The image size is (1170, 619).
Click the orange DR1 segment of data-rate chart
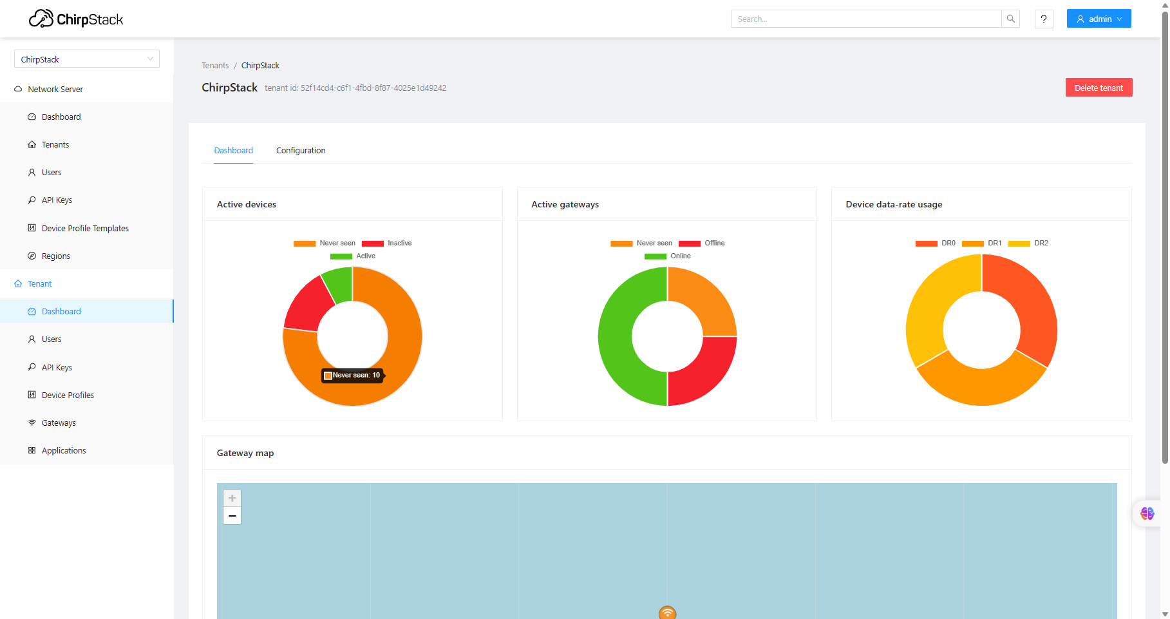point(981,386)
